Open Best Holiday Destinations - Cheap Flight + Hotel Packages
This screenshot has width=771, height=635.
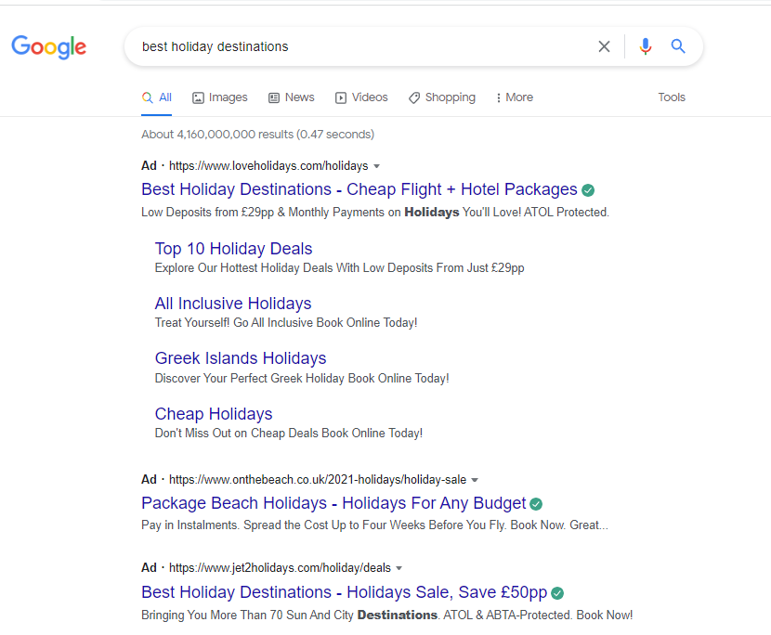[x=359, y=189]
